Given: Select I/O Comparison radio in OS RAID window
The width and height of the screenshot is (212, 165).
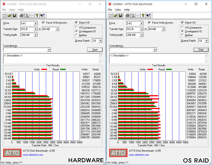Looking at the screenshot, I should coord(182,27).
